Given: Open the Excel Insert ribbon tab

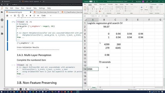Looking at the screenshot, I should (x=95, y=4).
